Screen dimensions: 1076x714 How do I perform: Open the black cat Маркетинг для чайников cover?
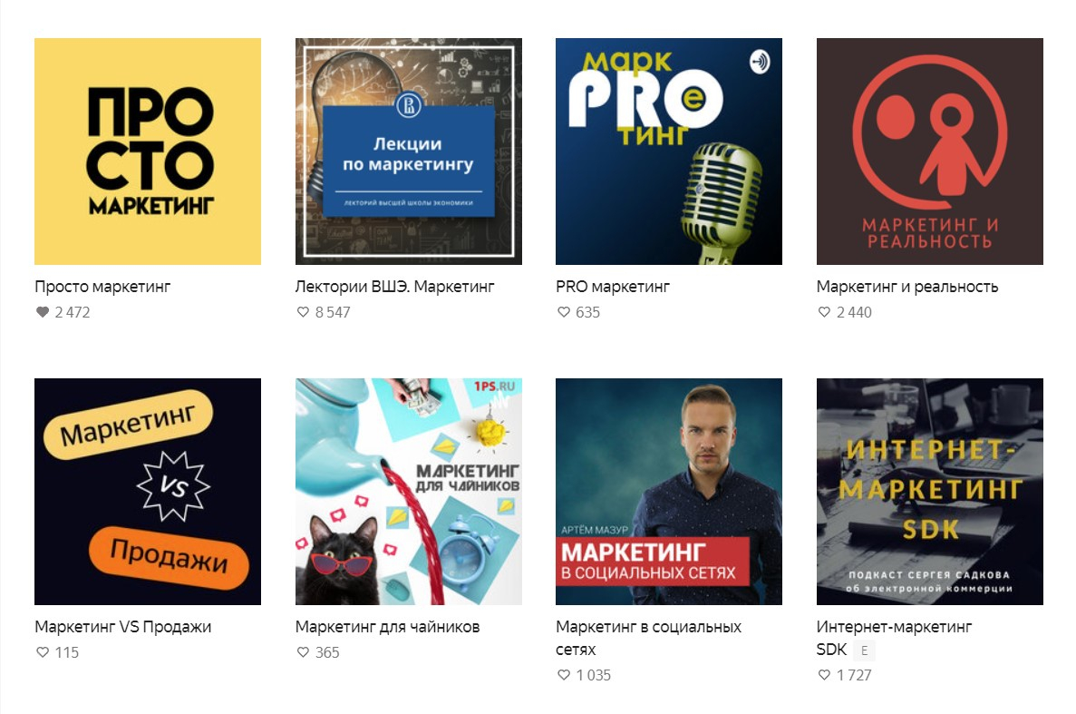(408, 492)
